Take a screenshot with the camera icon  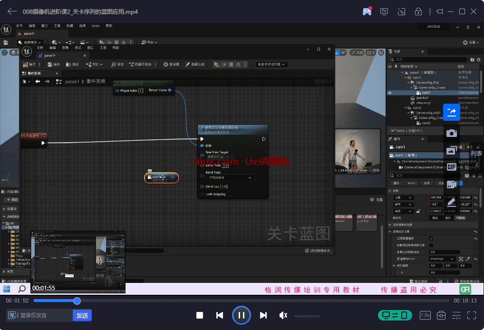(451, 134)
